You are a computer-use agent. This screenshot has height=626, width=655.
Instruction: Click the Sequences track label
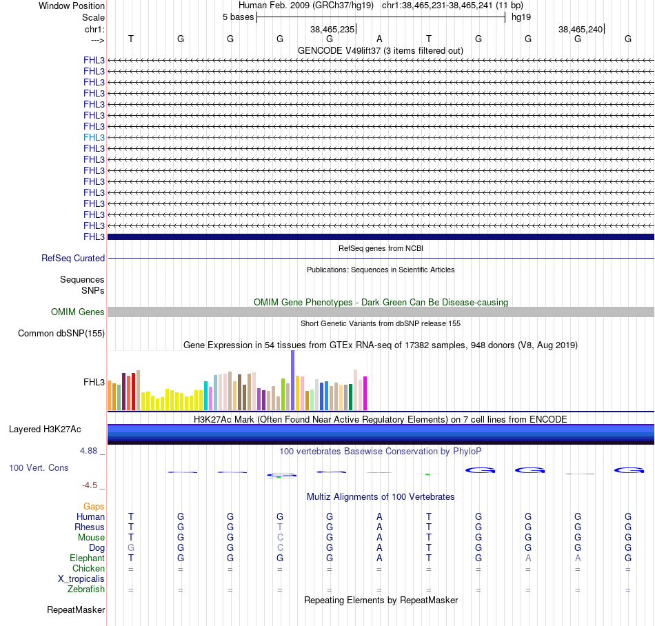tap(82, 279)
